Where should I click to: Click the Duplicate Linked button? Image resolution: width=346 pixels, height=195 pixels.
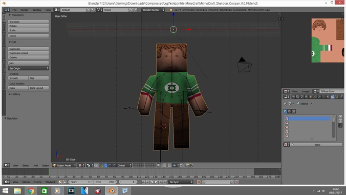(x=28, y=53)
